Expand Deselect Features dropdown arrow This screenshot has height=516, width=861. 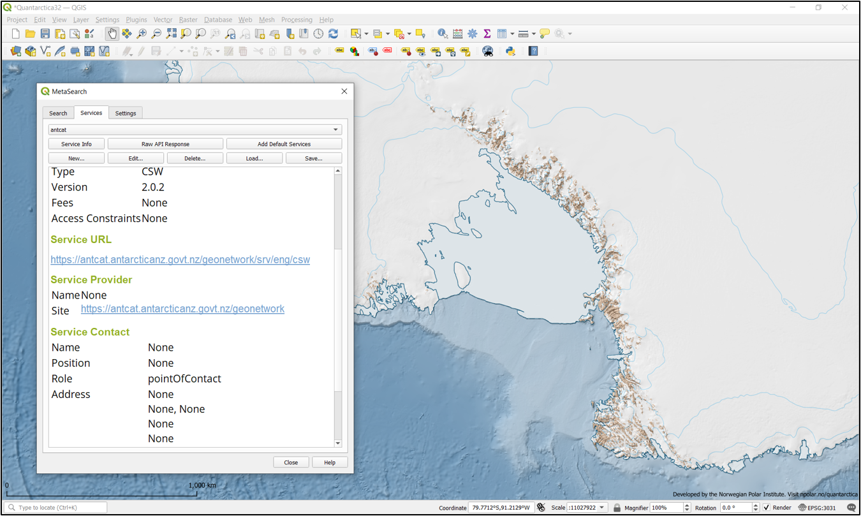click(x=409, y=34)
